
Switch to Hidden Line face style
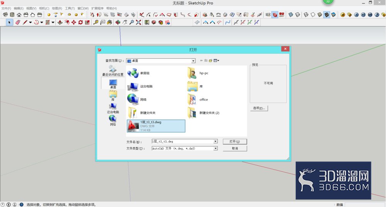313,15
